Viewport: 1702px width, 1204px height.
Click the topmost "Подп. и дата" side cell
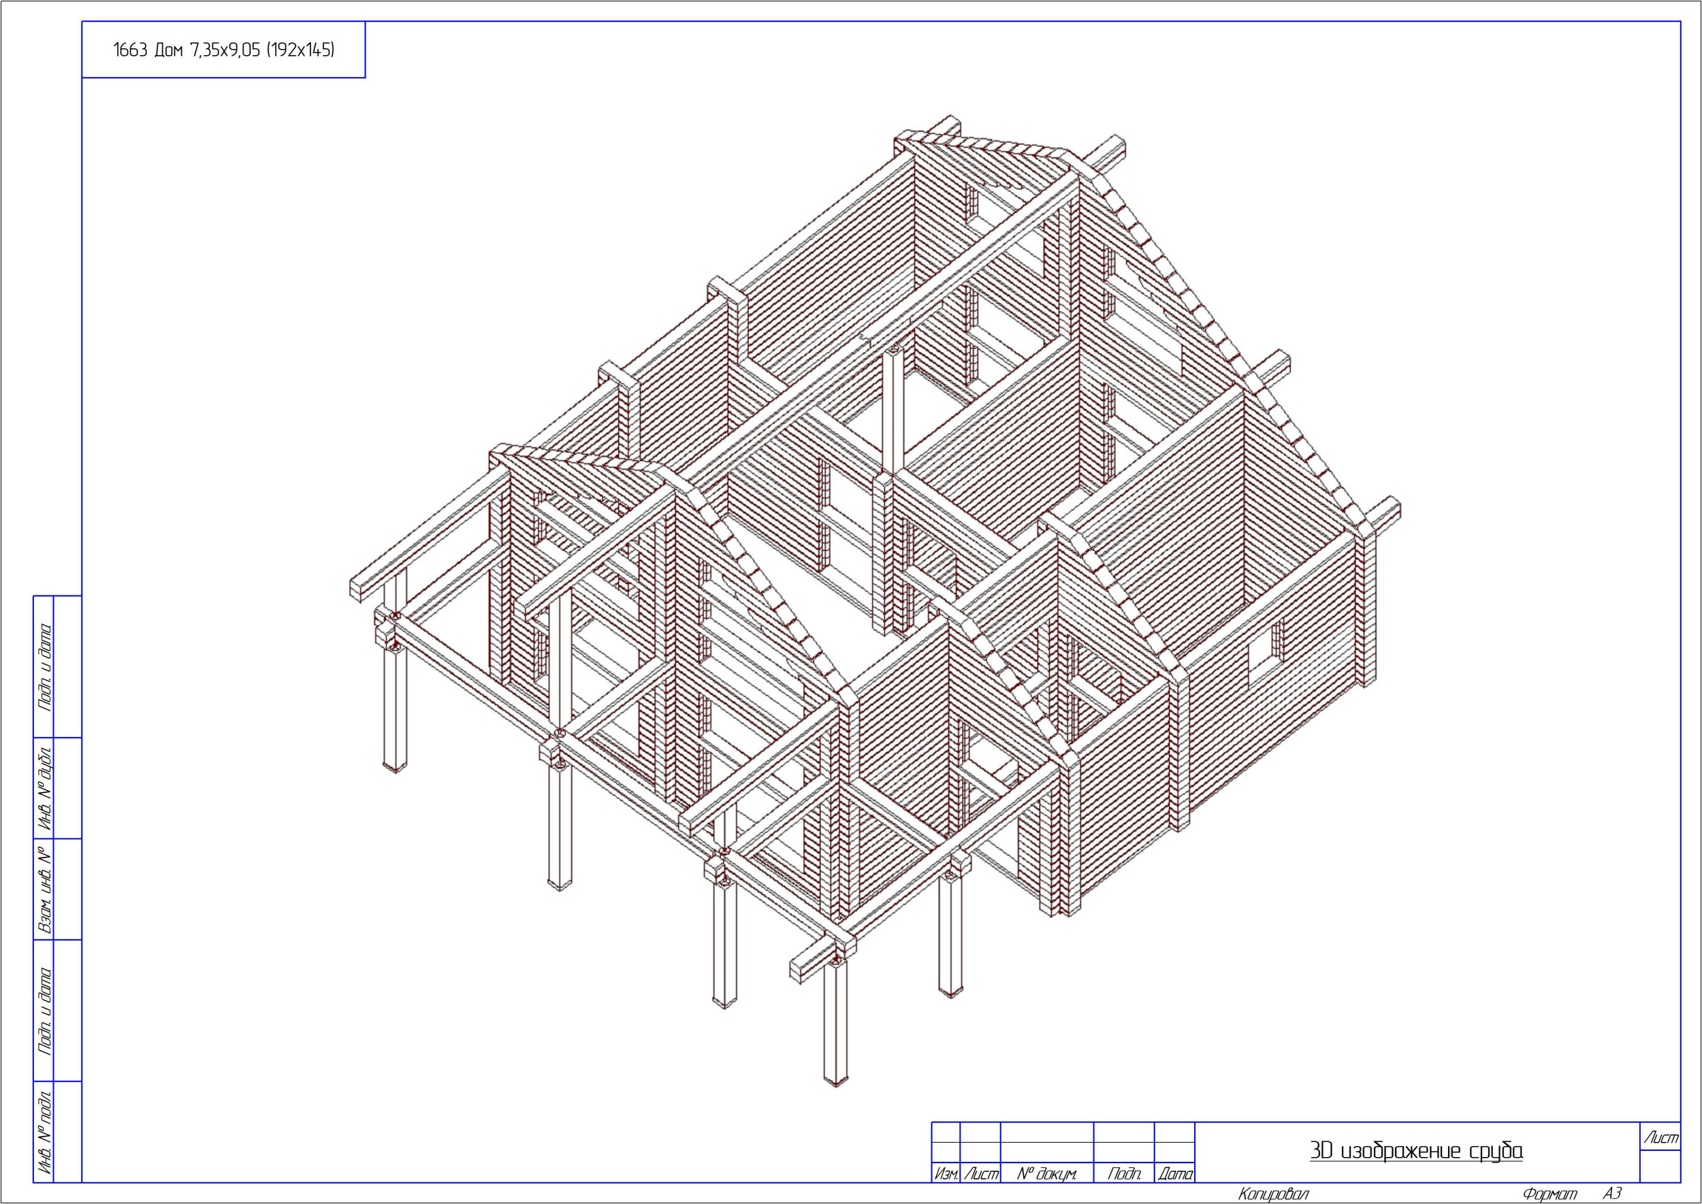coord(44,666)
